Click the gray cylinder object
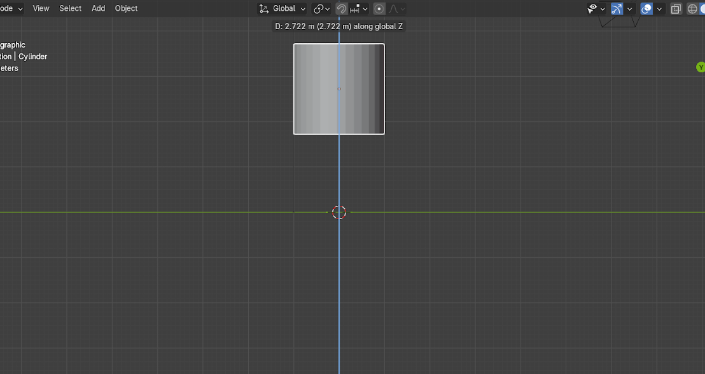This screenshot has height=374, width=705. (318, 89)
